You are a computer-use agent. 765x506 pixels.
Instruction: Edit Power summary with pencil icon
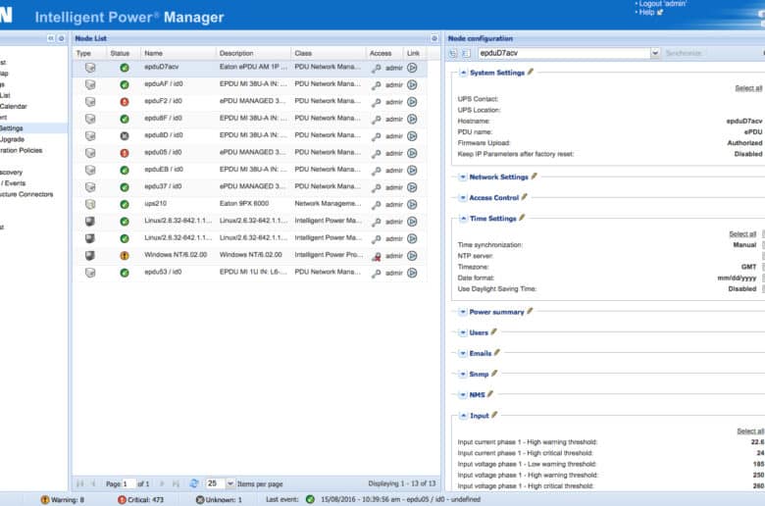(530, 311)
